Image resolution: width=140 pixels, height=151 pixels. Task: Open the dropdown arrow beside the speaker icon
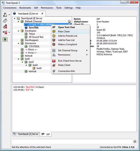tap(9, 32)
